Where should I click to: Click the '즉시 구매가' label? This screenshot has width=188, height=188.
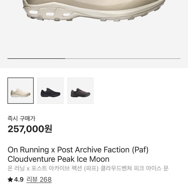click(21, 119)
